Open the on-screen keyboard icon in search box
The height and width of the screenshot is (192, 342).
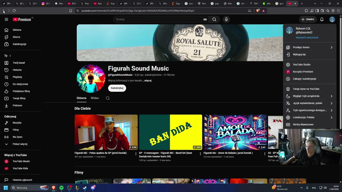tap(205, 19)
